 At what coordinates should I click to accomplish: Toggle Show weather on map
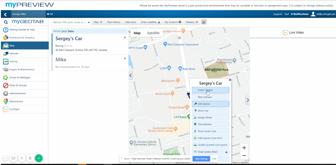point(150,22)
